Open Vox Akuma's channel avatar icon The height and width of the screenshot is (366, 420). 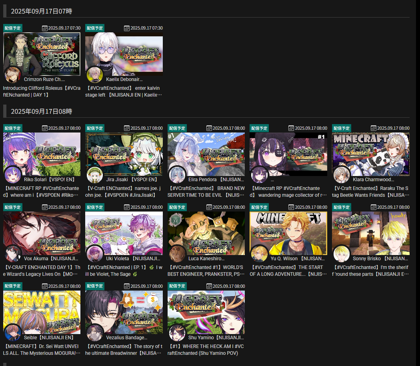(x=12, y=254)
